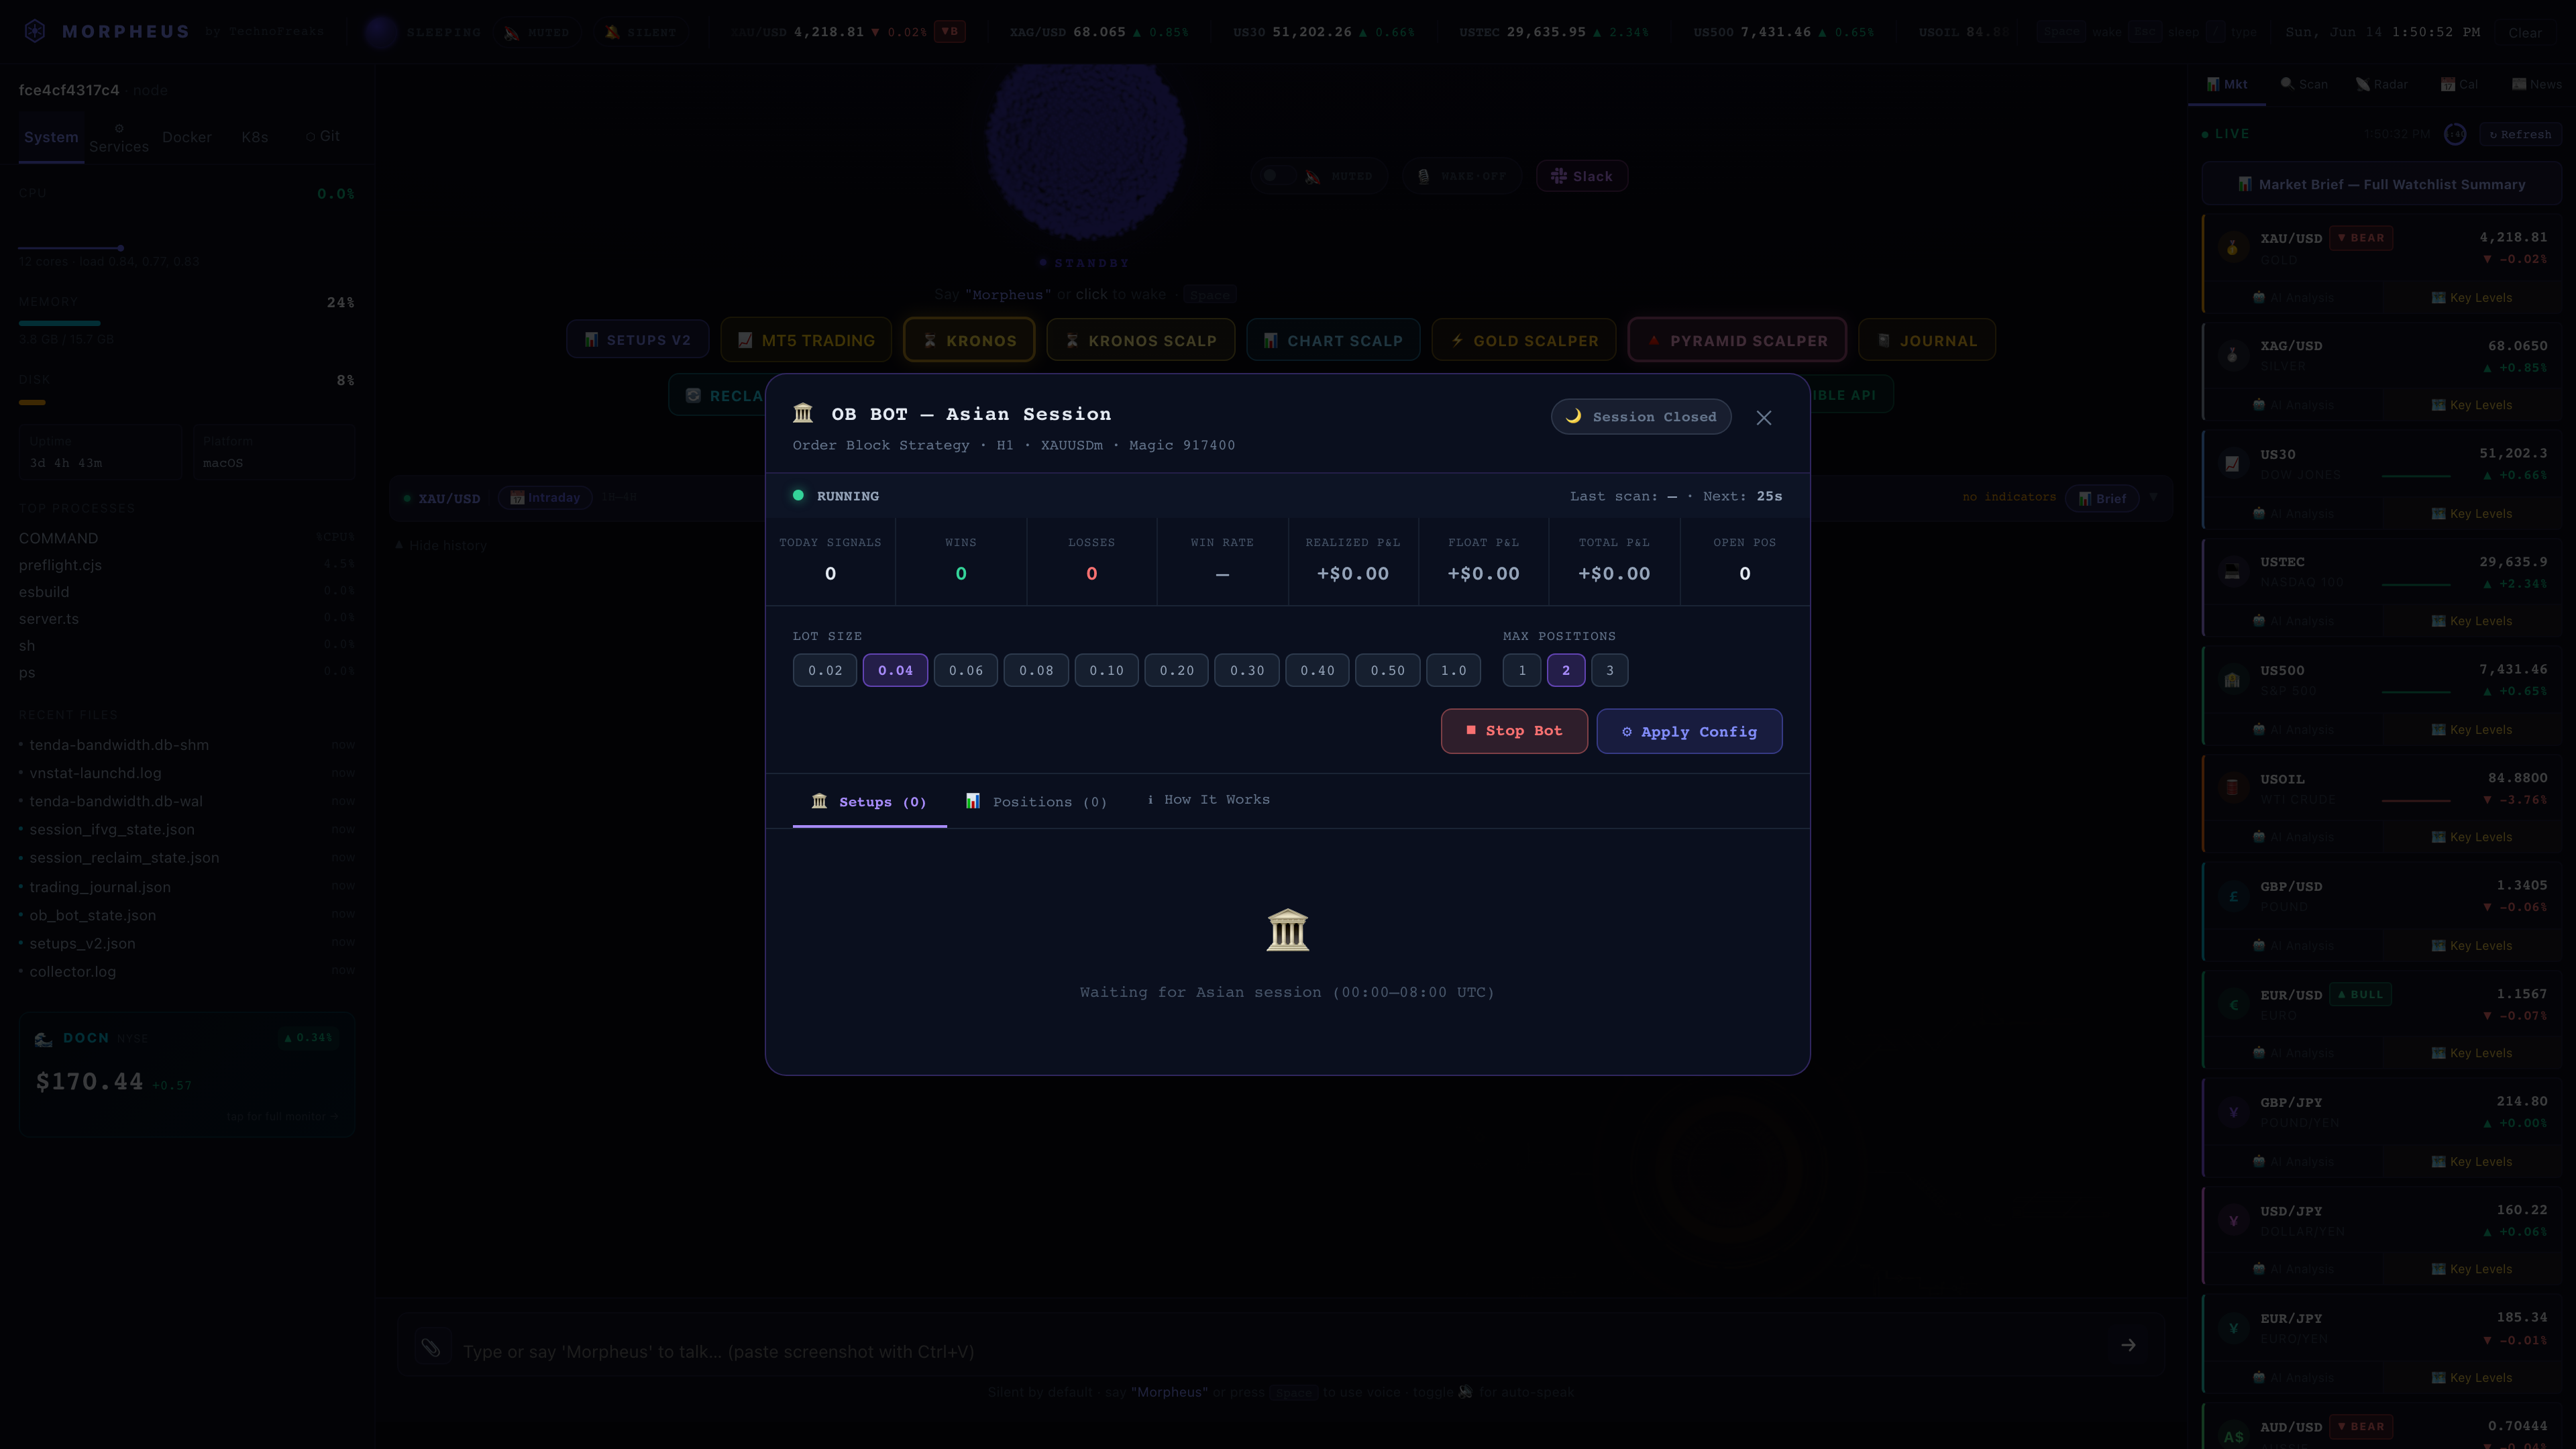Open AI Analysis for XAU/USD
Image resolution: width=2576 pixels, height=1449 pixels.
pyautogui.click(x=2293, y=297)
